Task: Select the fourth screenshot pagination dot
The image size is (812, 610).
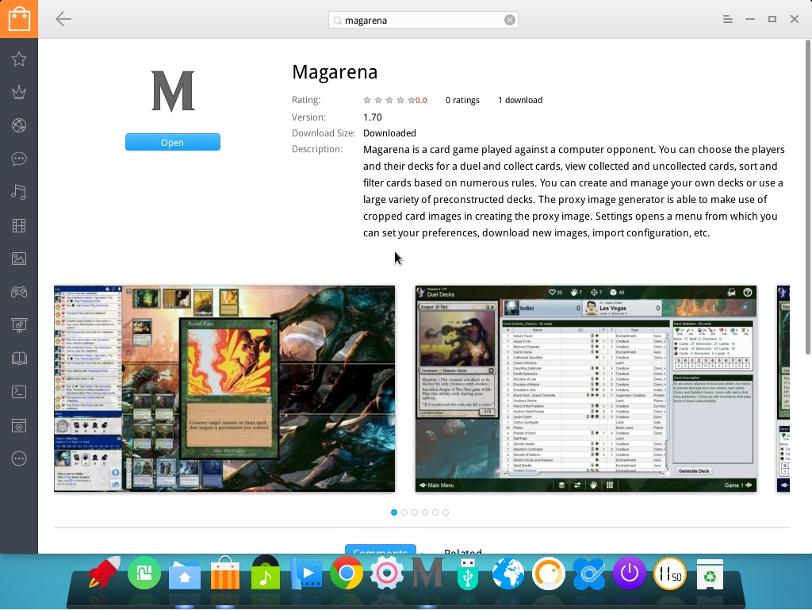Action: click(425, 512)
